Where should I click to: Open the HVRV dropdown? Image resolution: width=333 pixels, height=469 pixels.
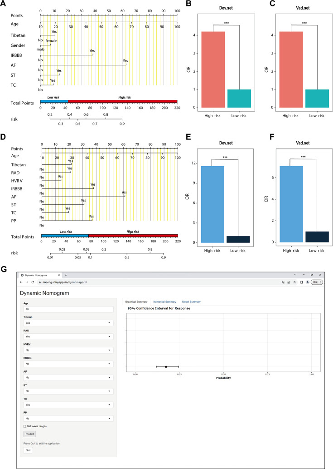click(x=68, y=350)
